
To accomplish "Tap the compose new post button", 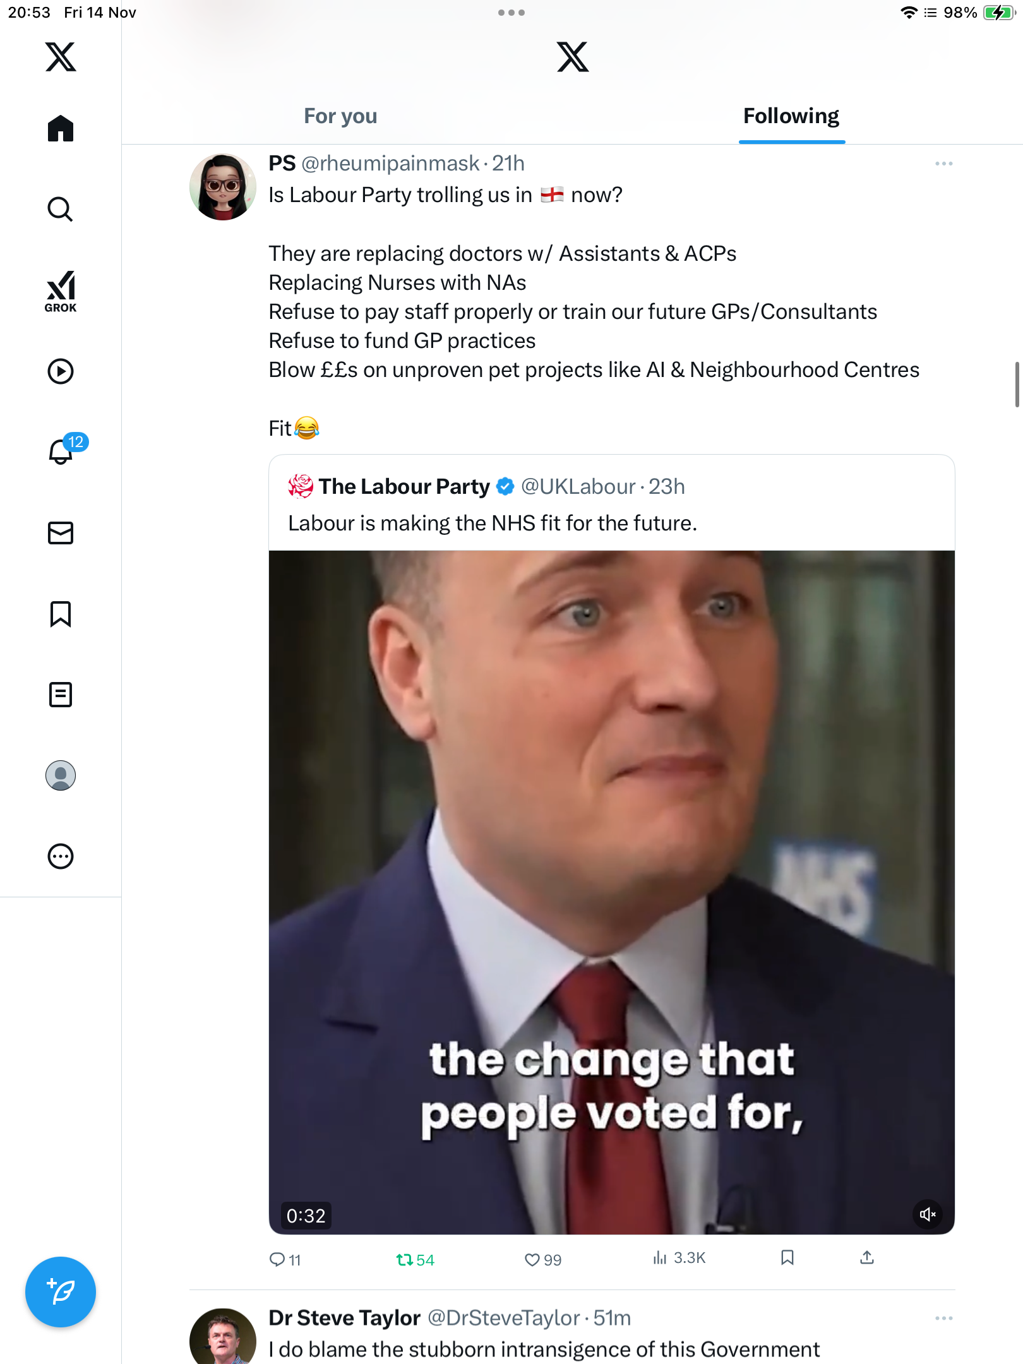I will [61, 1292].
